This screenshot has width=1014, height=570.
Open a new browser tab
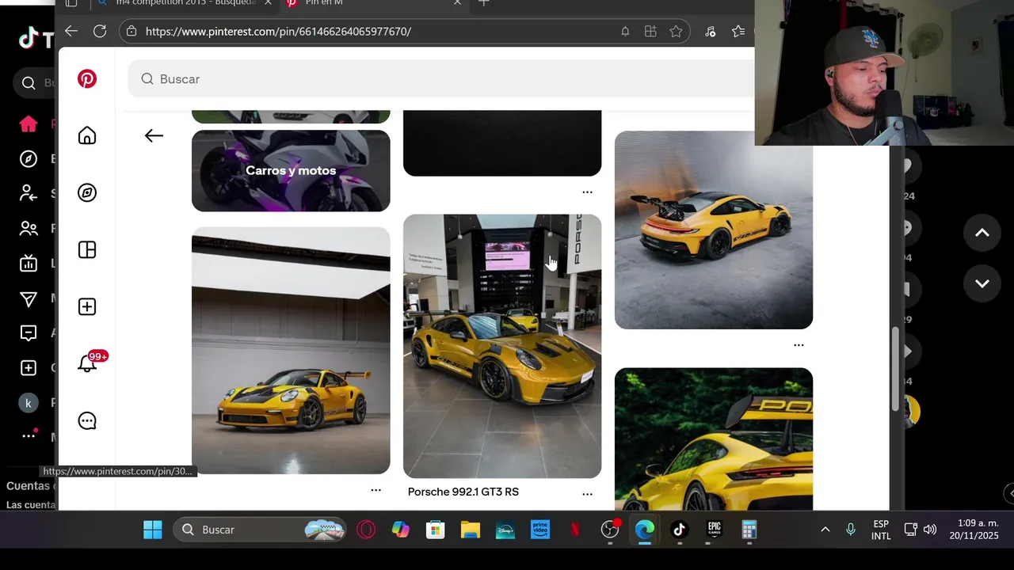[x=484, y=3]
